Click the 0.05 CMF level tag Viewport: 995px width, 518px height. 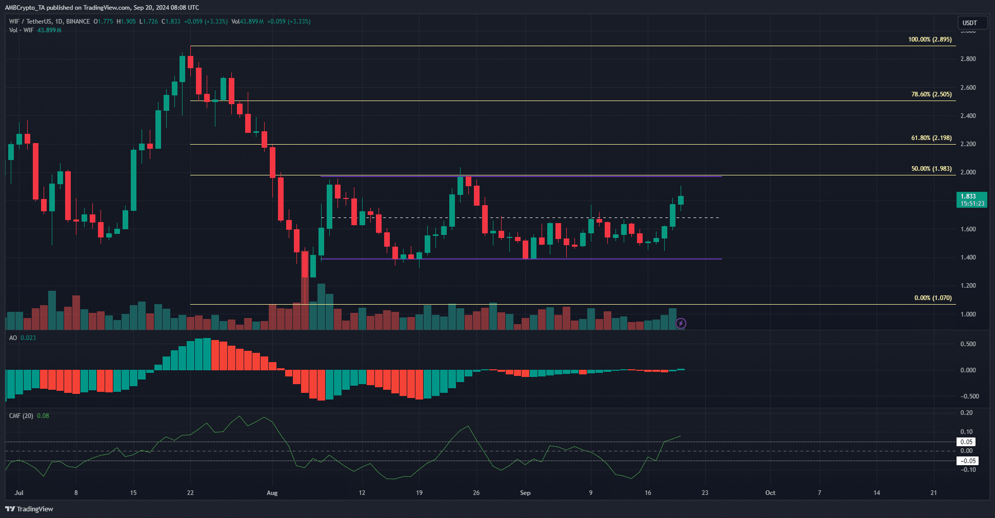click(x=967, y=442)
